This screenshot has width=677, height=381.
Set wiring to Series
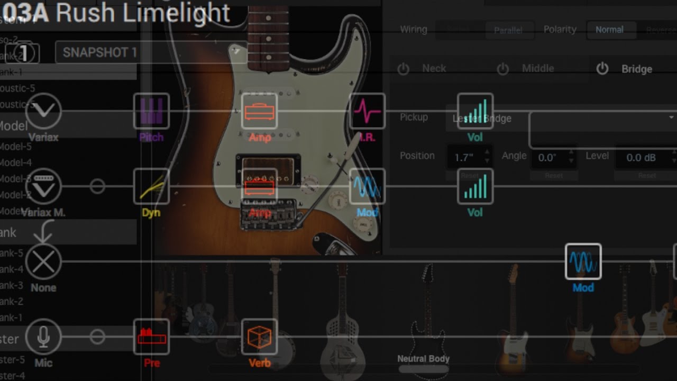[458, 30]
